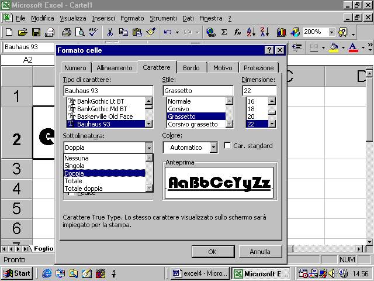Expand the Fill Color dropdown arrow

click(343, 47)
